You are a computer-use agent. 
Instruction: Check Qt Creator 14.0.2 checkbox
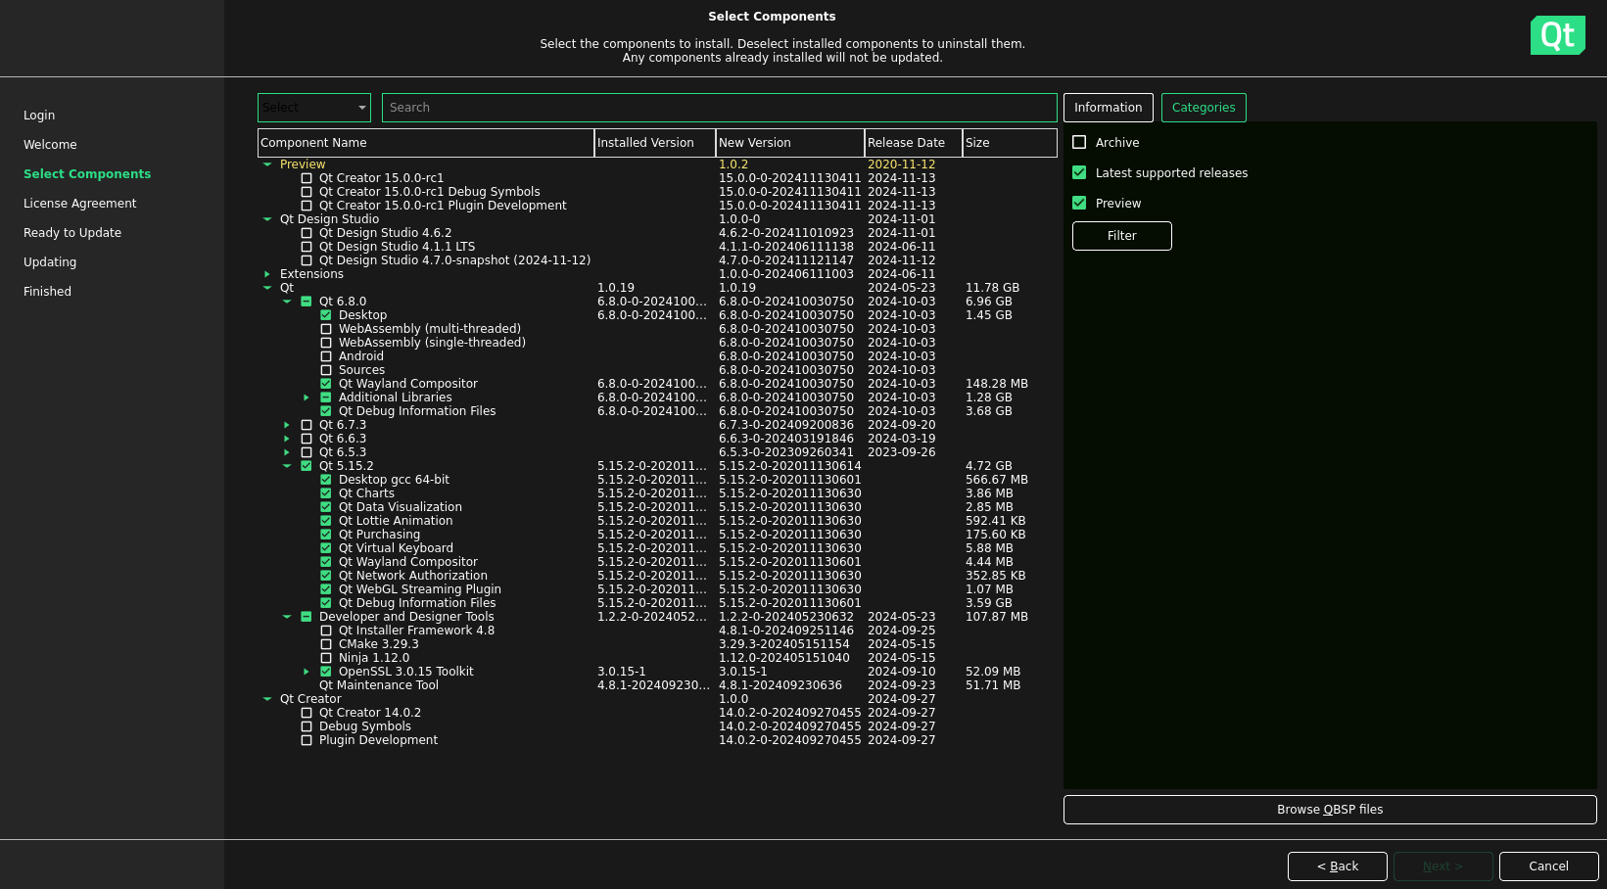click(x=307, y=713)
